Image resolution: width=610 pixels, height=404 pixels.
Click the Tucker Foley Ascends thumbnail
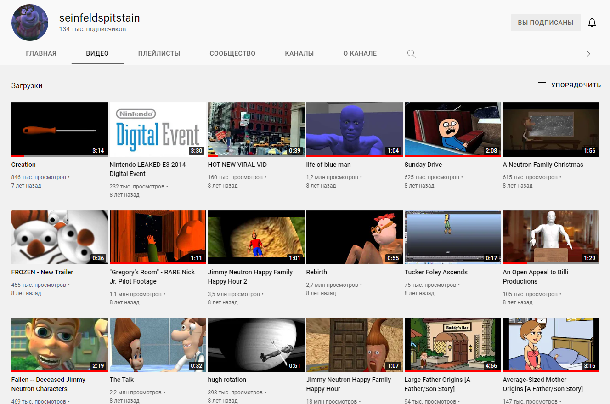[x=453, y=237]
